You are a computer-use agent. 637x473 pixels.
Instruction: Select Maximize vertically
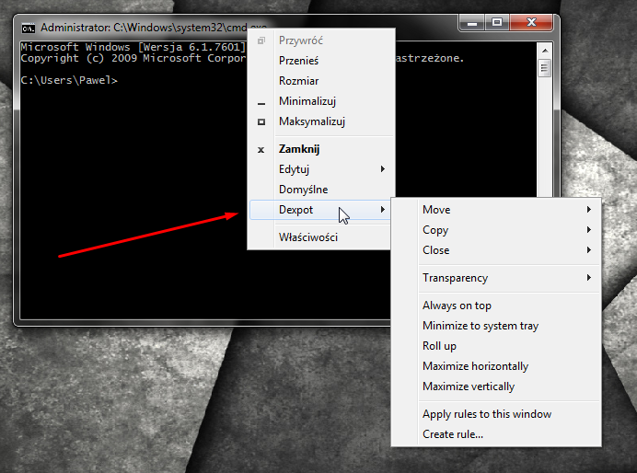pos(496,386)
